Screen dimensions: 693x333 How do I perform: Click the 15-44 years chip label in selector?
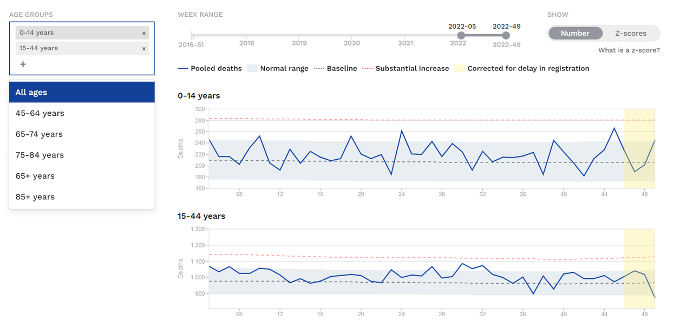pyautogui.click(x=38, y=48)
